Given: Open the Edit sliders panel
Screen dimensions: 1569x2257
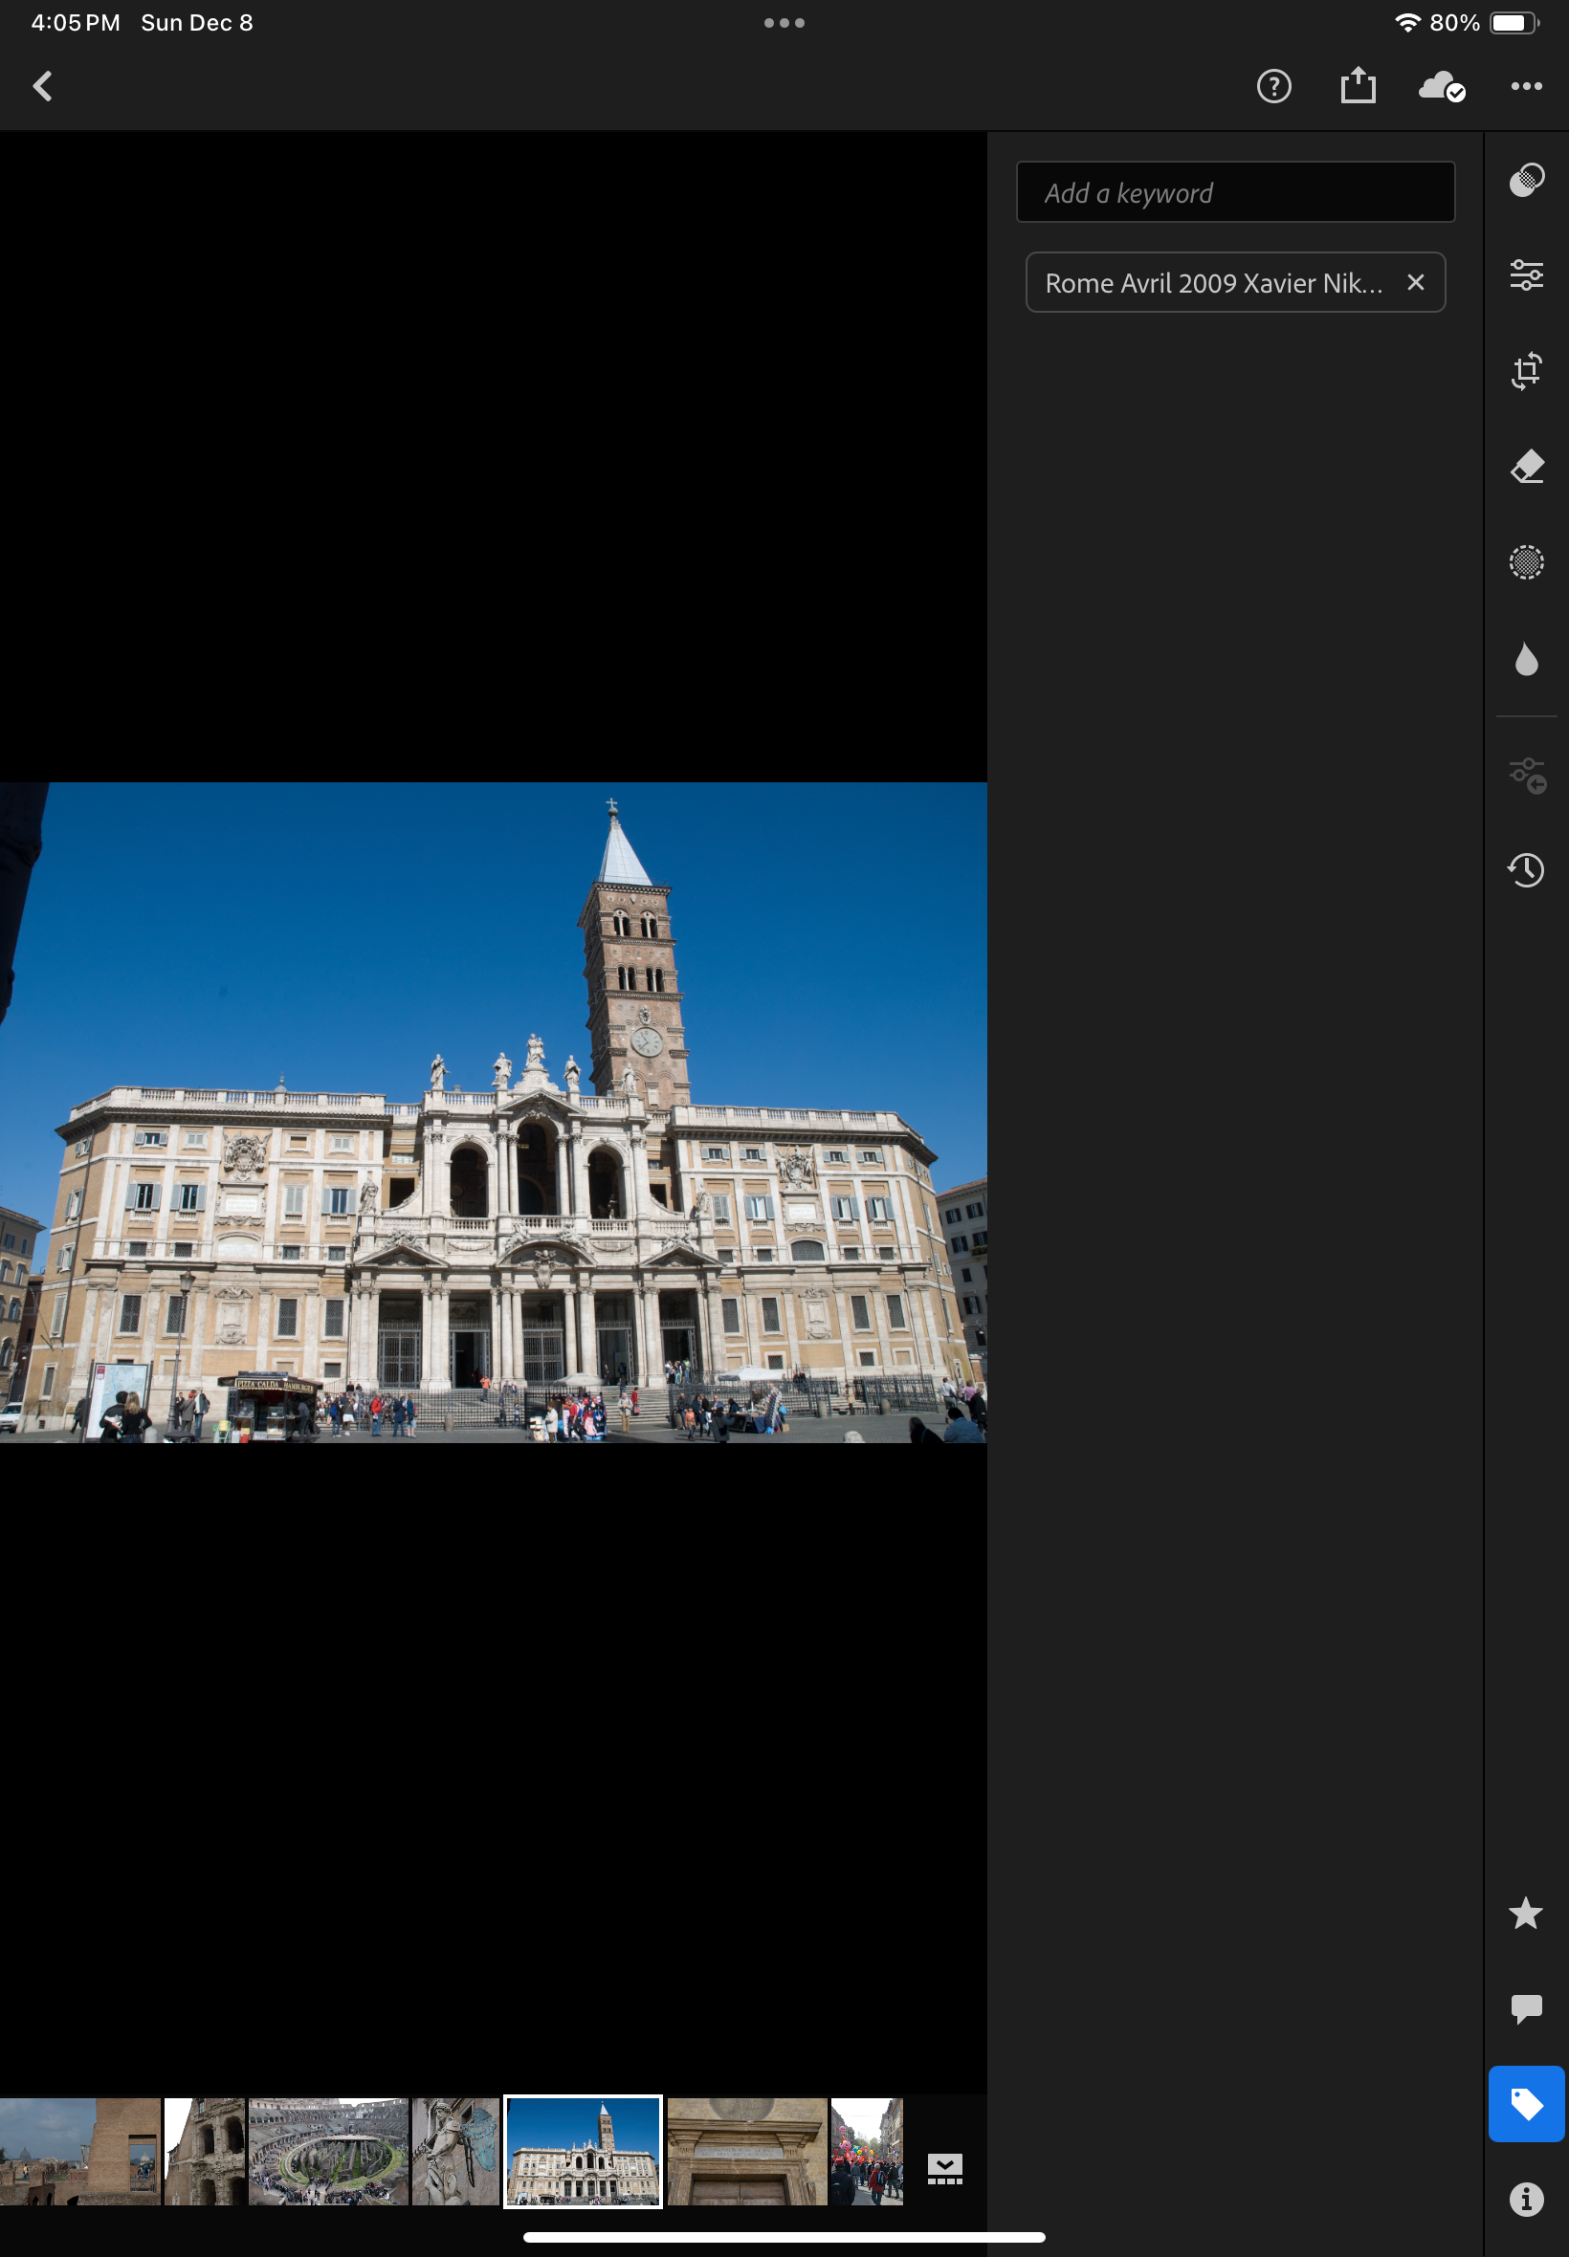Looking at the screenshot, I should [x=1526, y=275].
